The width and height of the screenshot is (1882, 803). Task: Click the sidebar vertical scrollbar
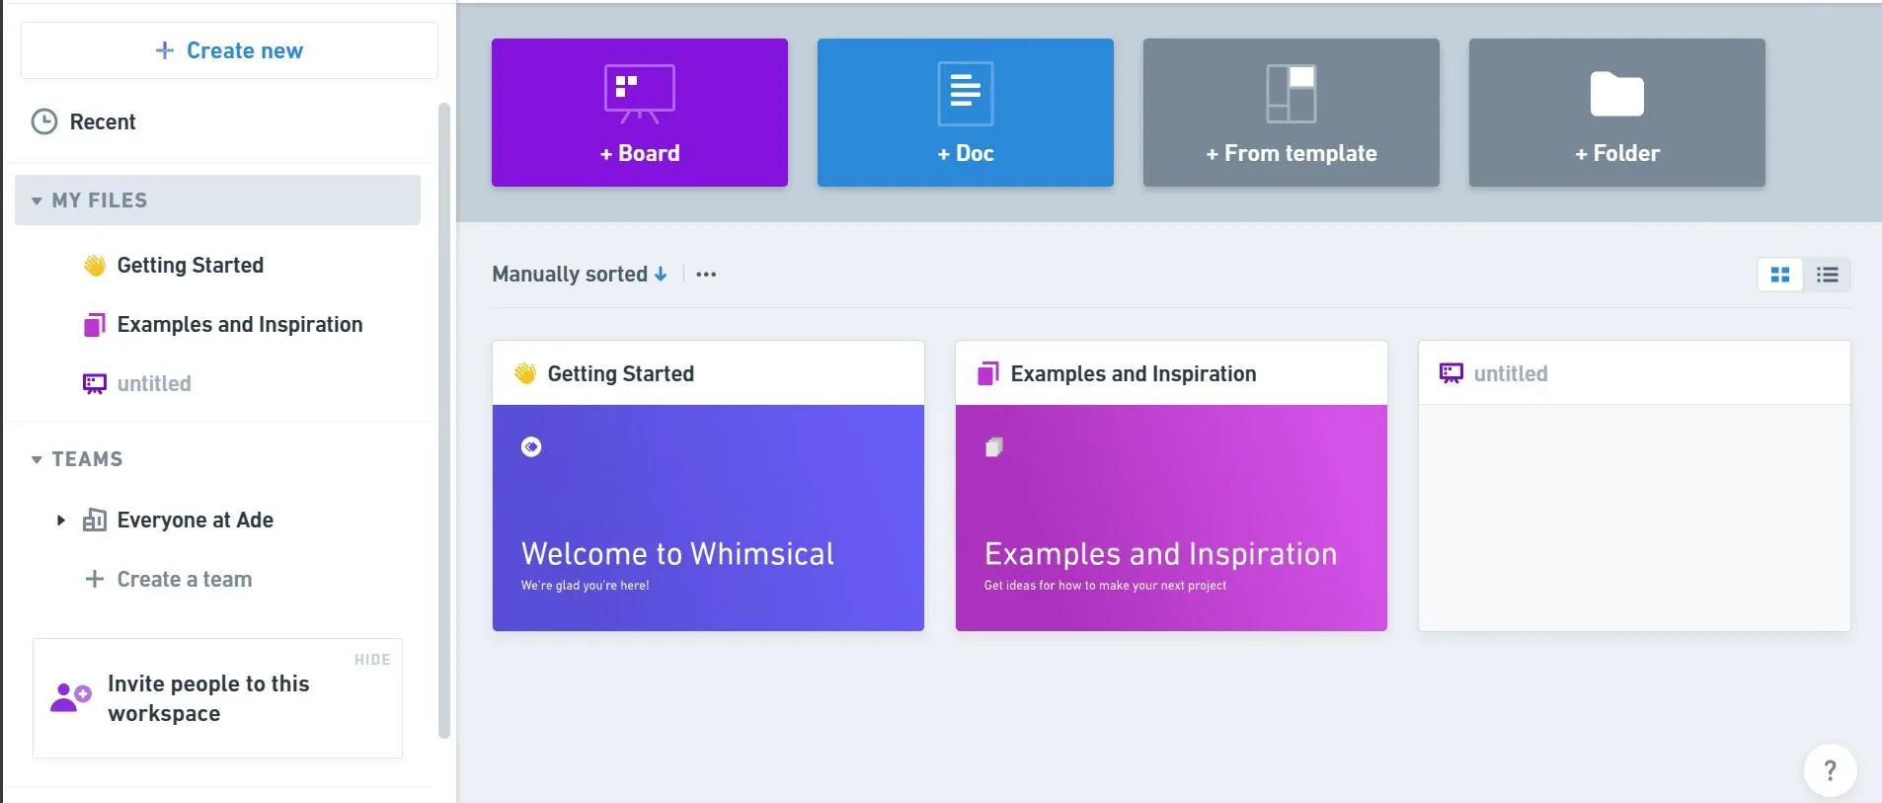[x=444, y=420]
